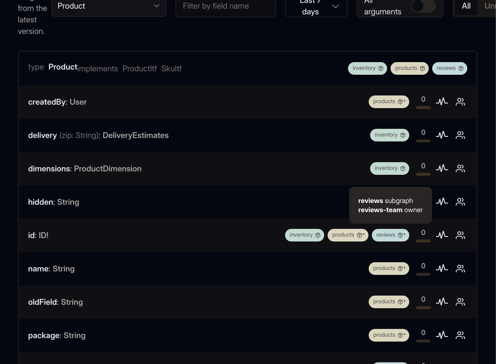Click the inventory subgraph badge in type header
The width and height of the screenshot is (496, 364).
367,68
